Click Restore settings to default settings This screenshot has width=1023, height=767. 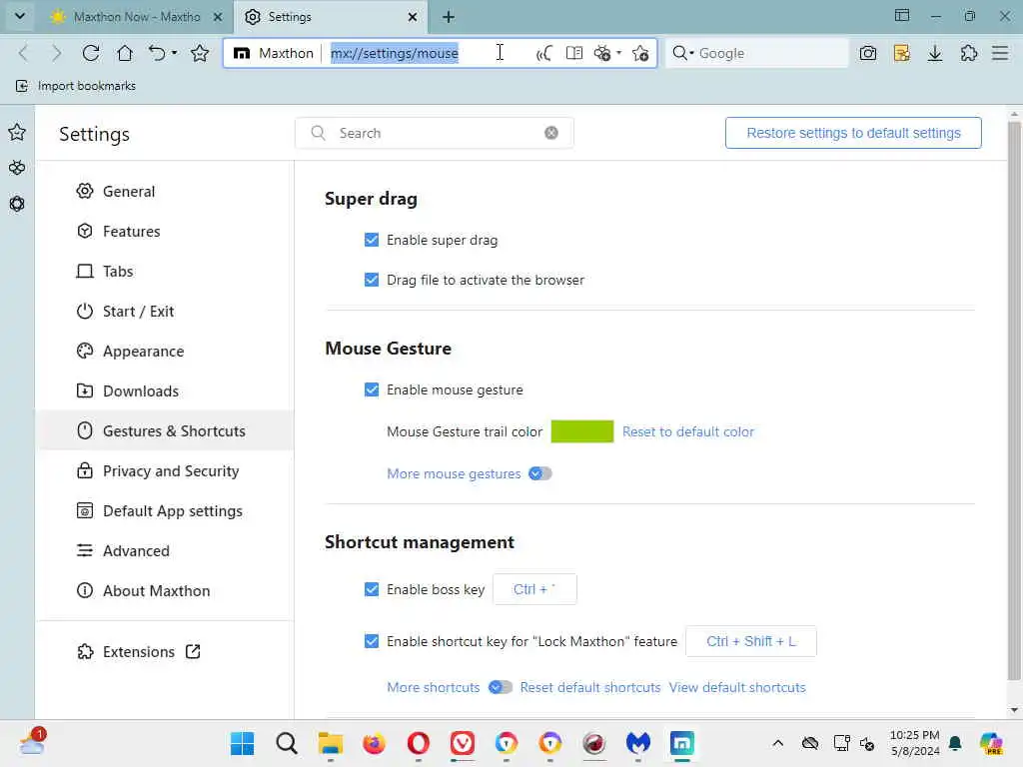pos(853,133)
